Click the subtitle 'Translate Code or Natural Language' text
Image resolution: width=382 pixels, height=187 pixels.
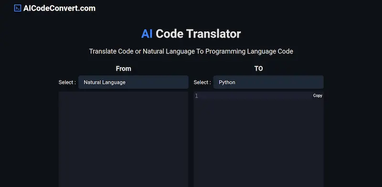point(191,52)
